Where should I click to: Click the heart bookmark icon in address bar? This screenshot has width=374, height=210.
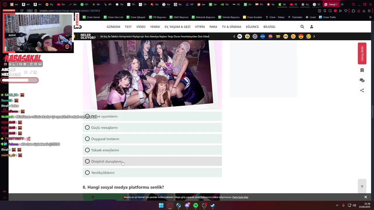pos(346,11)
